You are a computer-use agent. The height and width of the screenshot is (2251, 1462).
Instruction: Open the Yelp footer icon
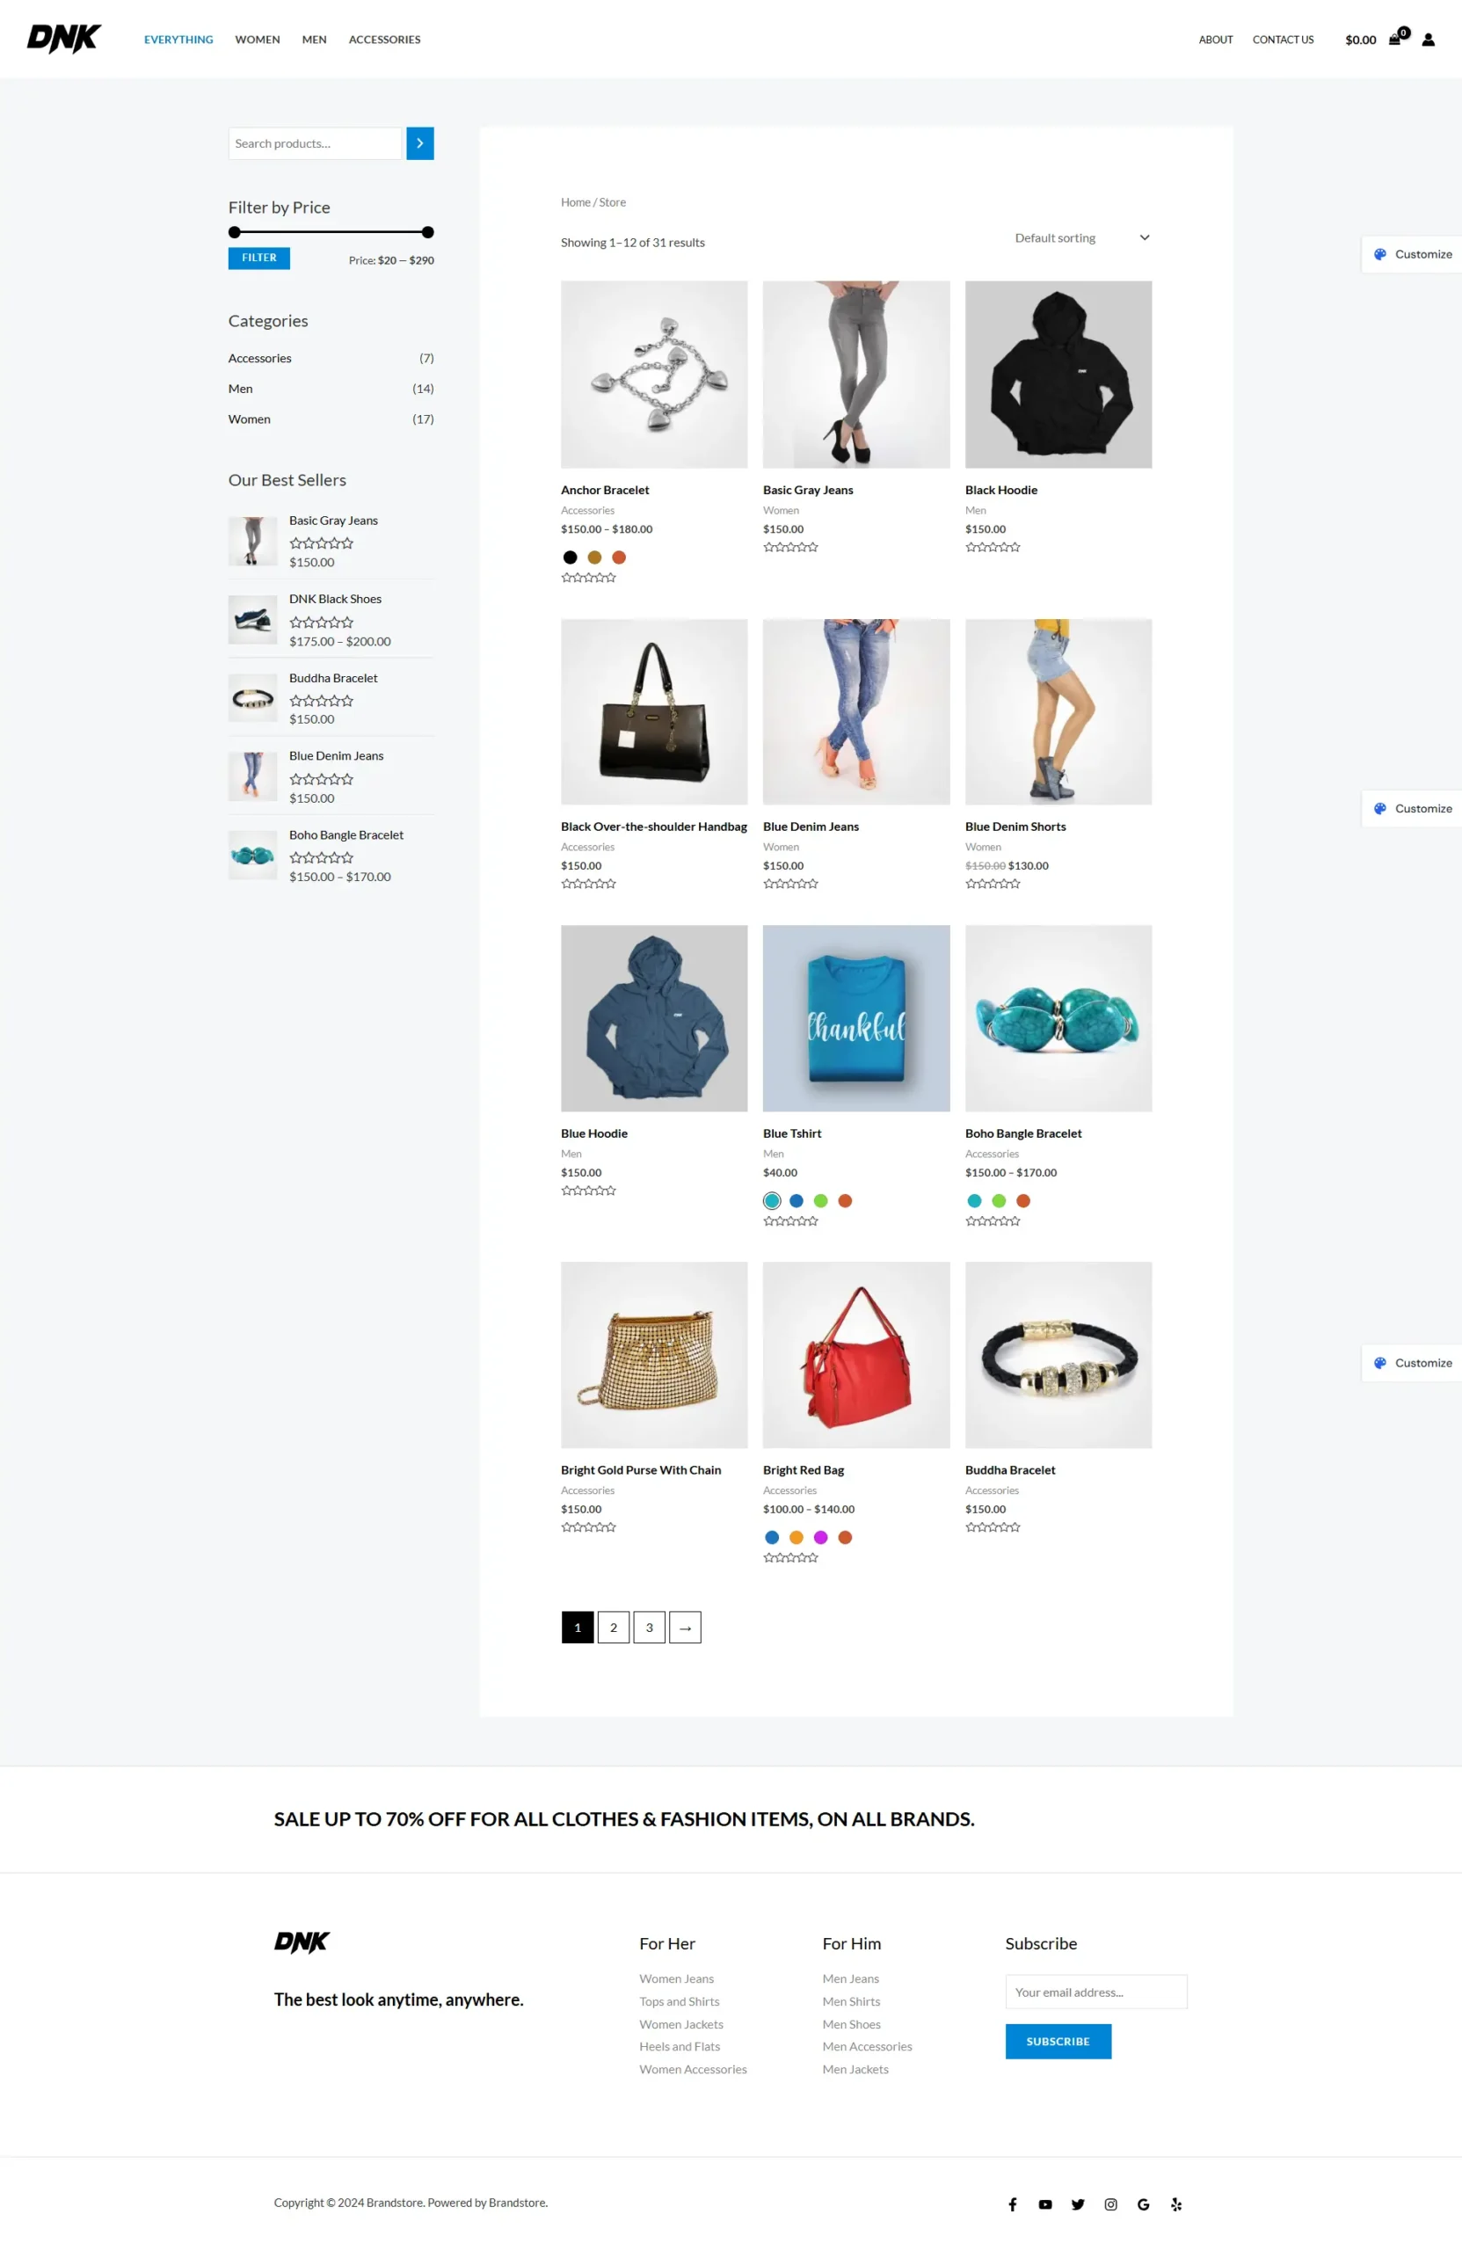1176,2204
